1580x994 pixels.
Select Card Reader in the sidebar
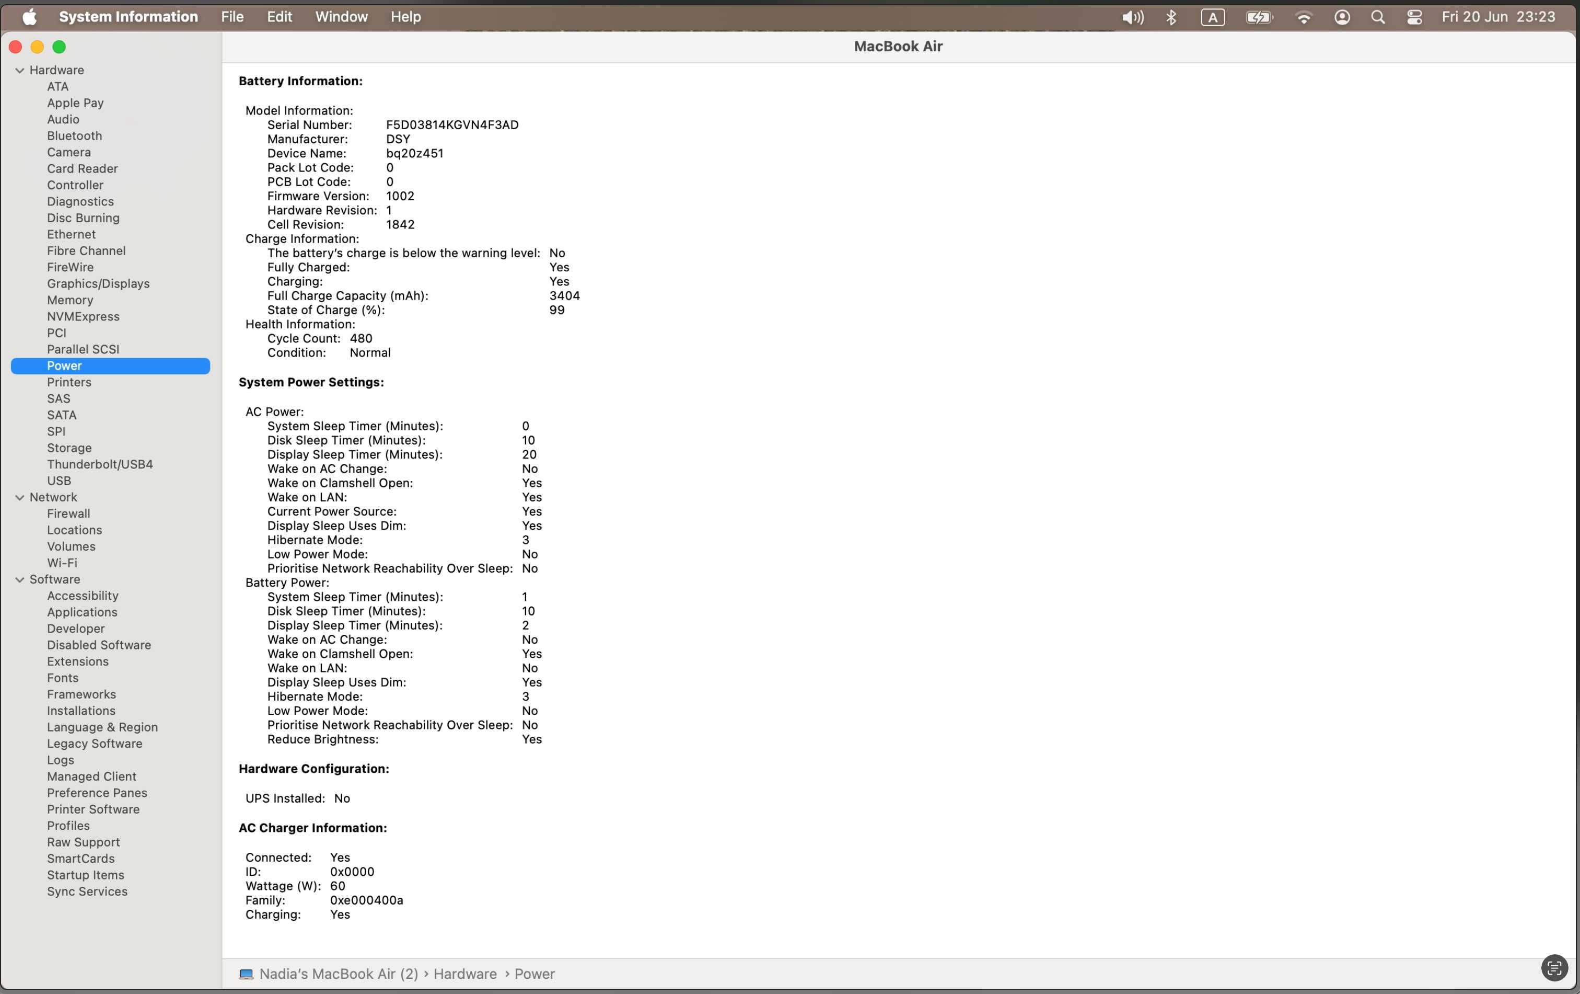pyautogui.click(x=83, y=169)
